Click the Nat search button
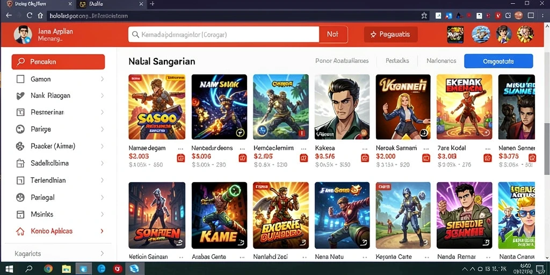The image size is (550, 275). click(333, 34)
